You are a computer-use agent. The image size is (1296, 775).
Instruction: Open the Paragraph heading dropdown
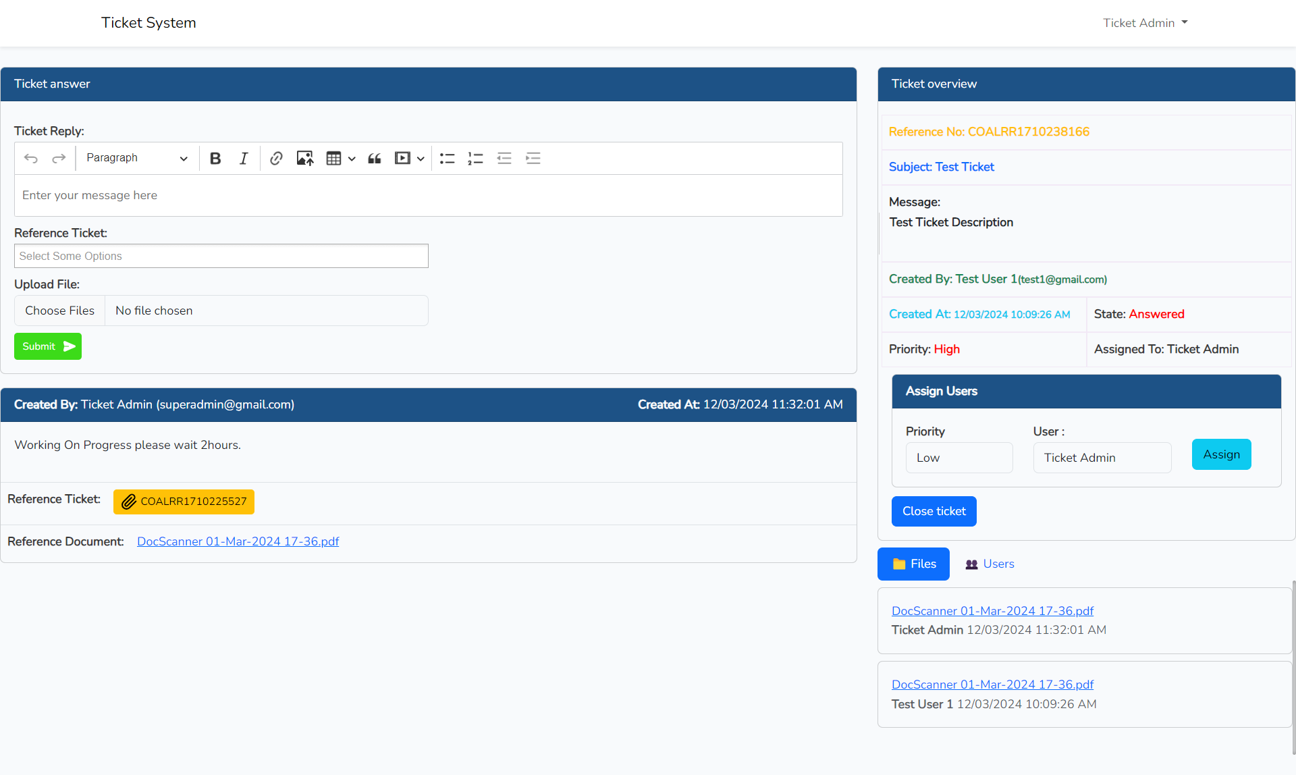point(137,158)
